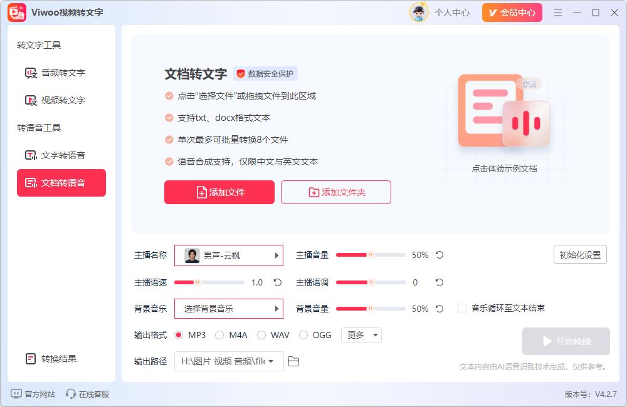Reset 背景音量 with its reset arrow
The width and height of the screenshot is (627, 407).
pos(440,309)
